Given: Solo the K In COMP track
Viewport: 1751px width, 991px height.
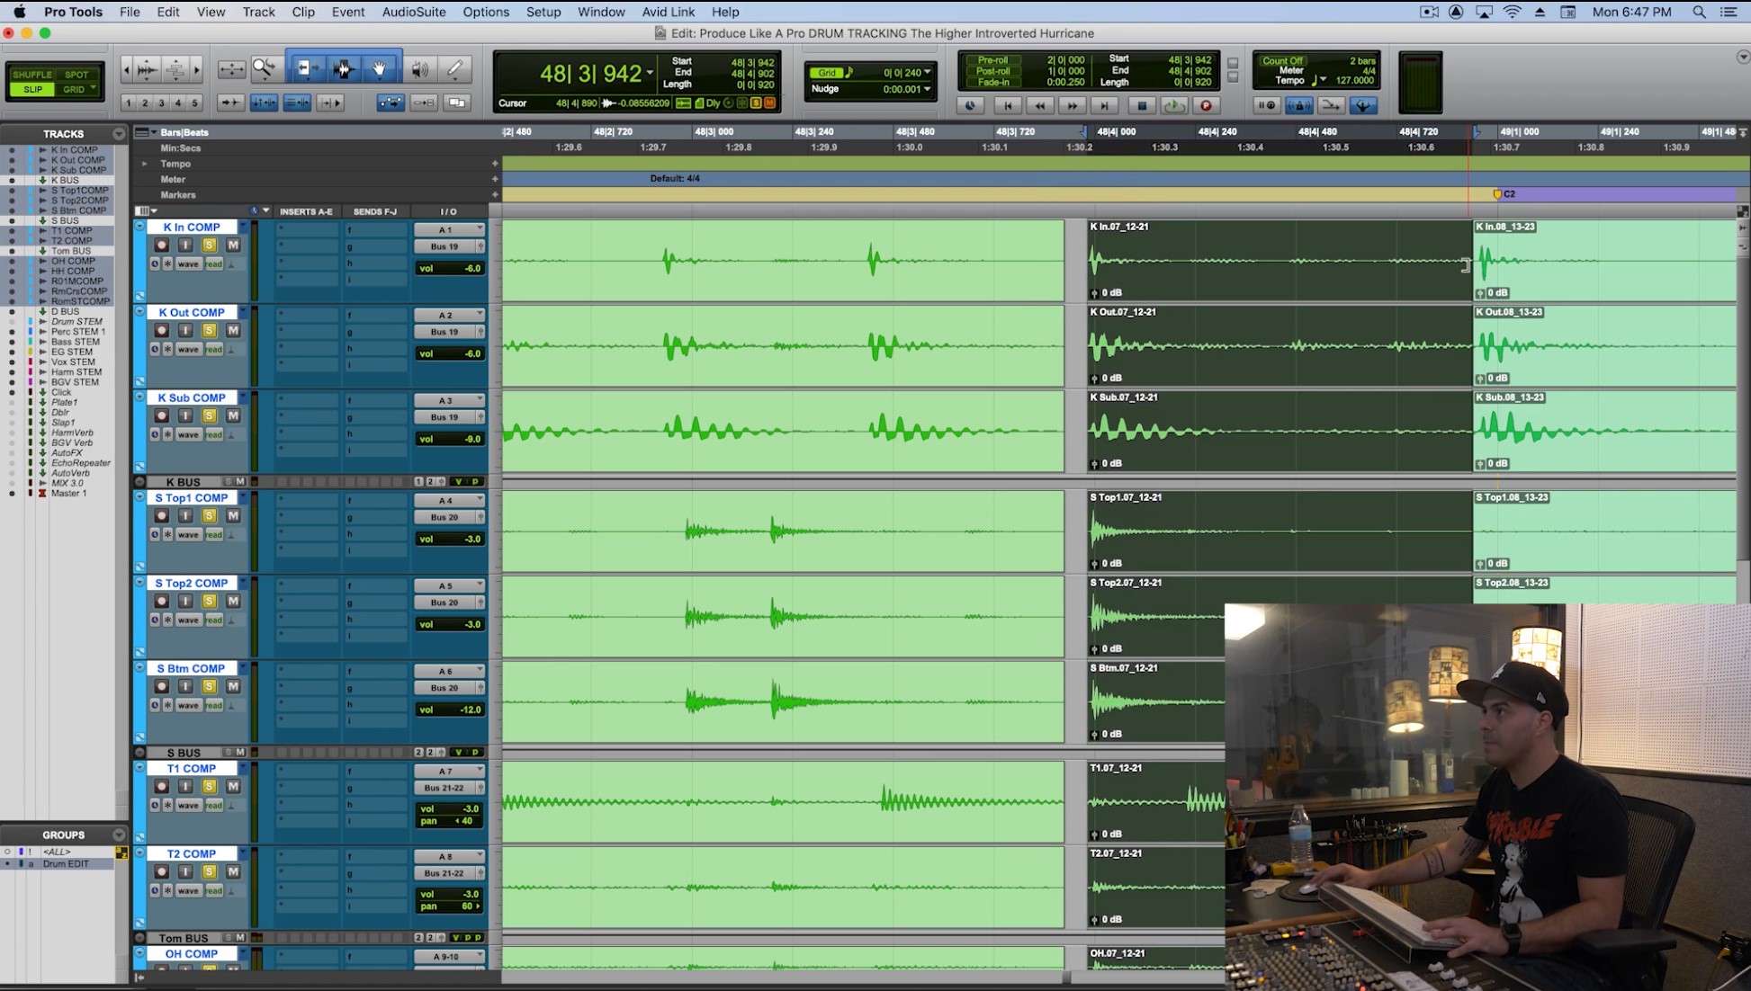Looking at the screenshot, I should tap(209, 245).
